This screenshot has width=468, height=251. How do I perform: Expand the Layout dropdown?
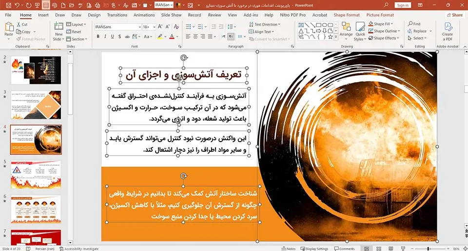tap(76, 24)
